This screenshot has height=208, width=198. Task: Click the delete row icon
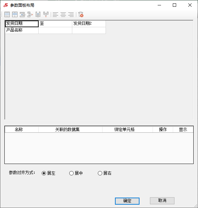pos(30,14)
